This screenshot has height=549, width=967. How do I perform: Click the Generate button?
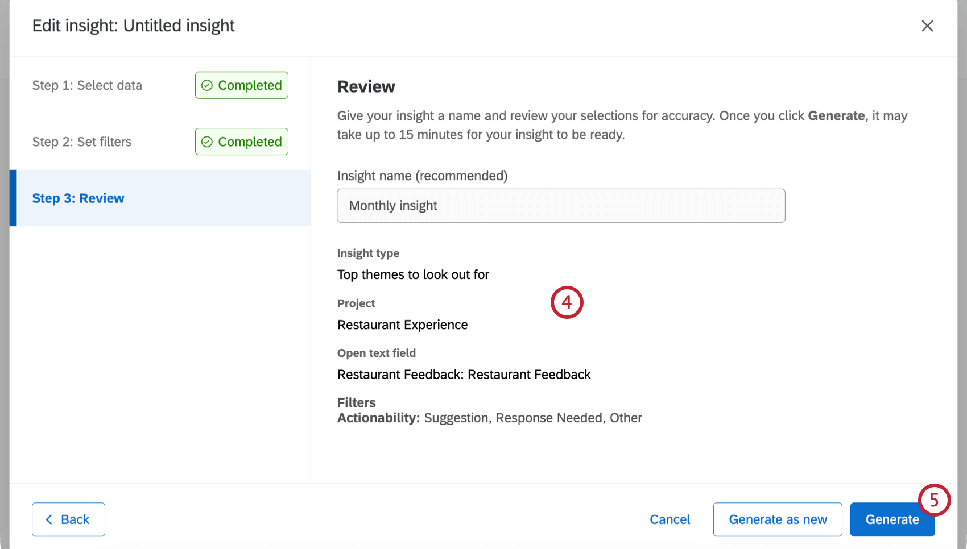pyautogui.click(x=892, y=519)
